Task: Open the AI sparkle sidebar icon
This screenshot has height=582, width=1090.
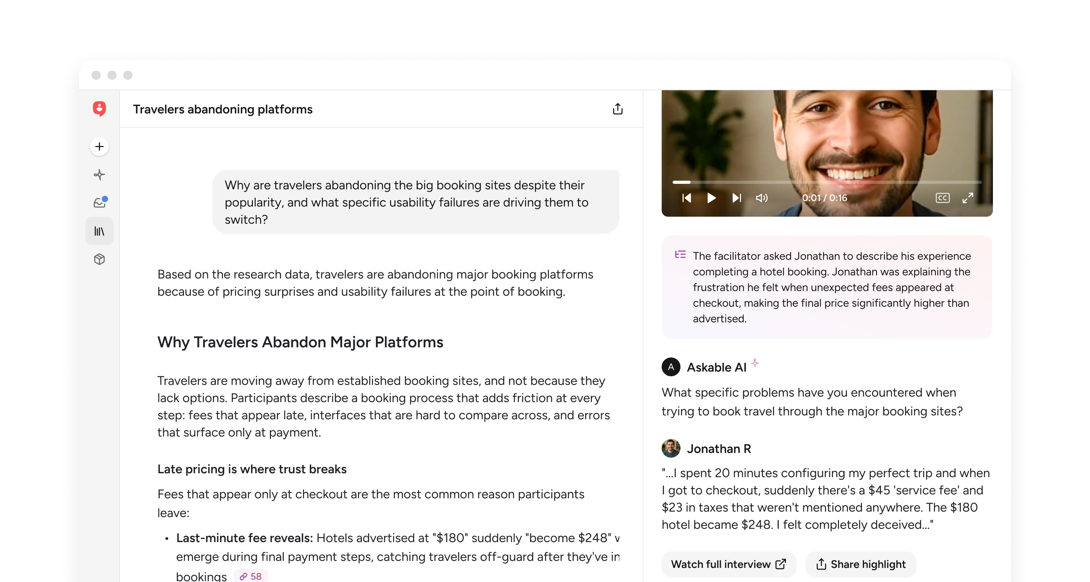Action: pyautogui.click(x=99, y=174)
